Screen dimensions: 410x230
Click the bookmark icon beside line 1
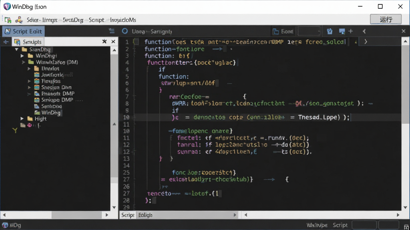click(136, 42)
